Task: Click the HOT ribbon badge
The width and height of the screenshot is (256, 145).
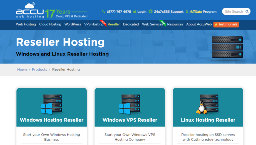Action: 103,23
